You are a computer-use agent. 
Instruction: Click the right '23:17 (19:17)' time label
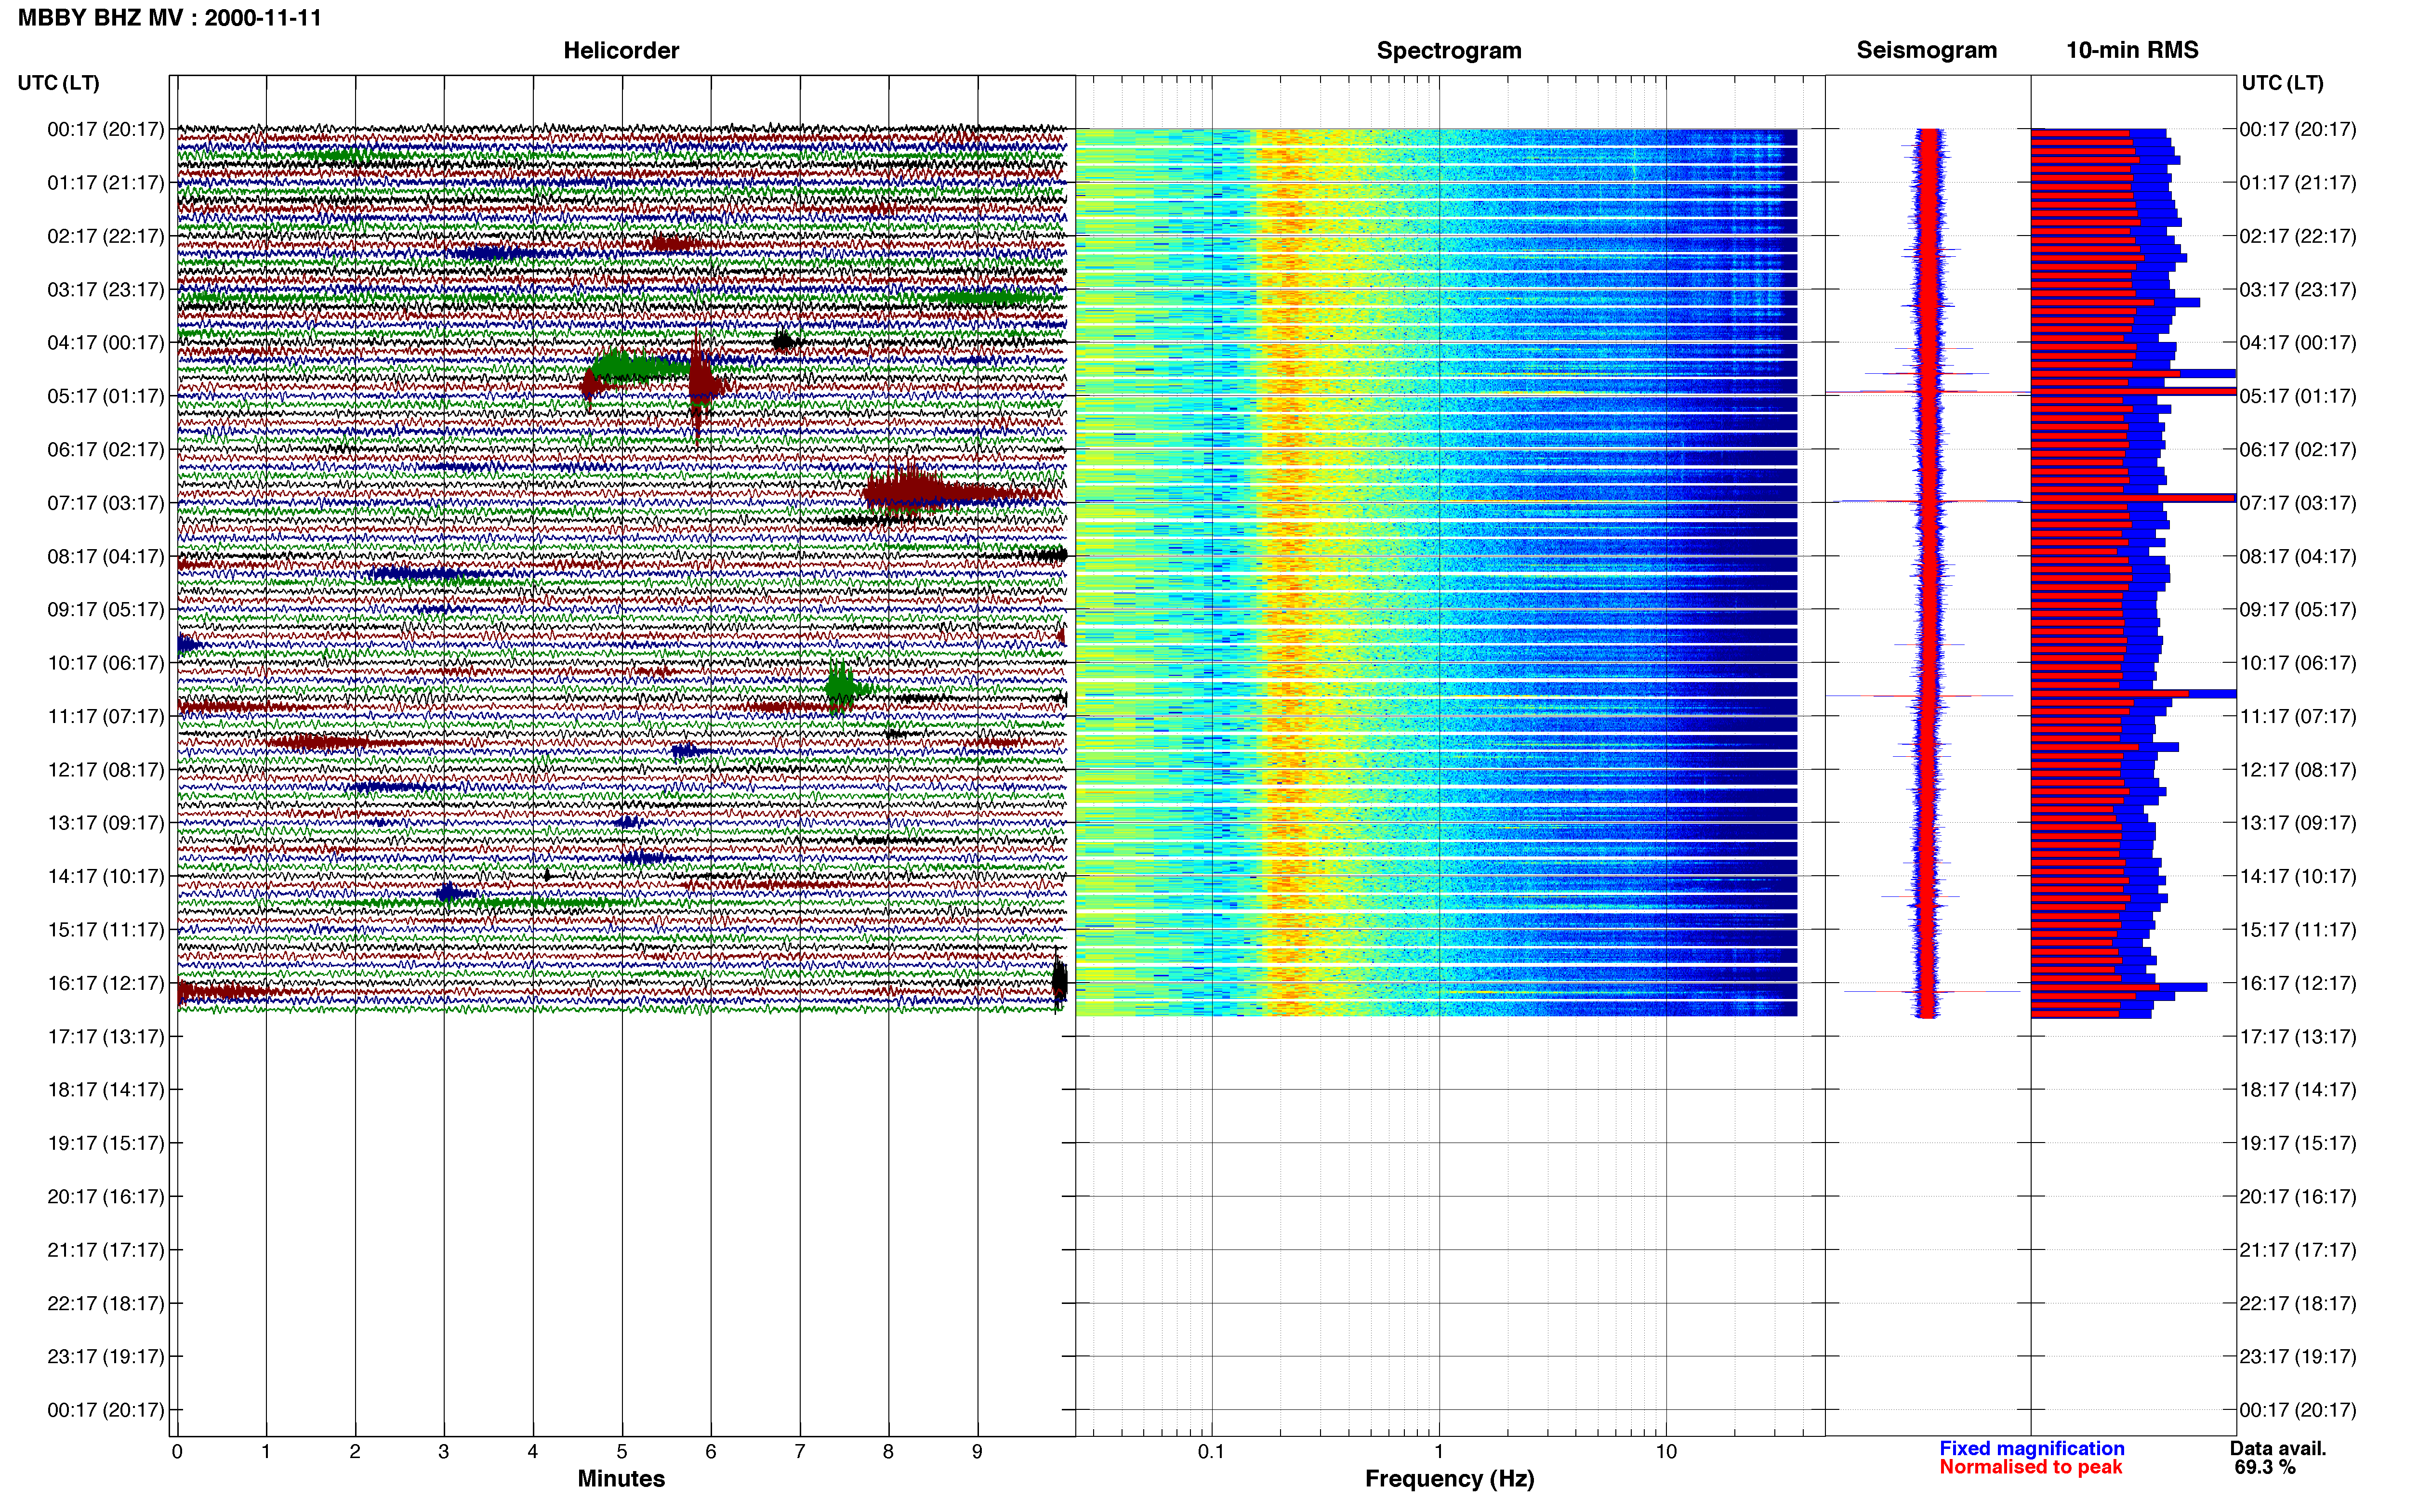pos(2298,1357)
